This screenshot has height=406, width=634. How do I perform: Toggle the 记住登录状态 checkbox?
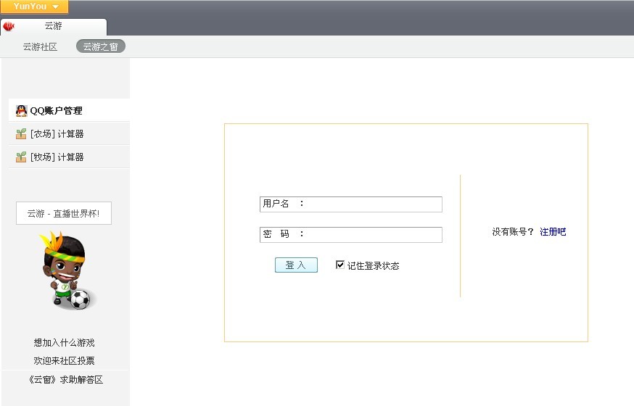[x=340, y=265]
